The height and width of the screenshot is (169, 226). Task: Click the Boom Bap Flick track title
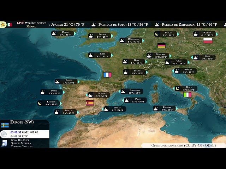pos(20,140)
